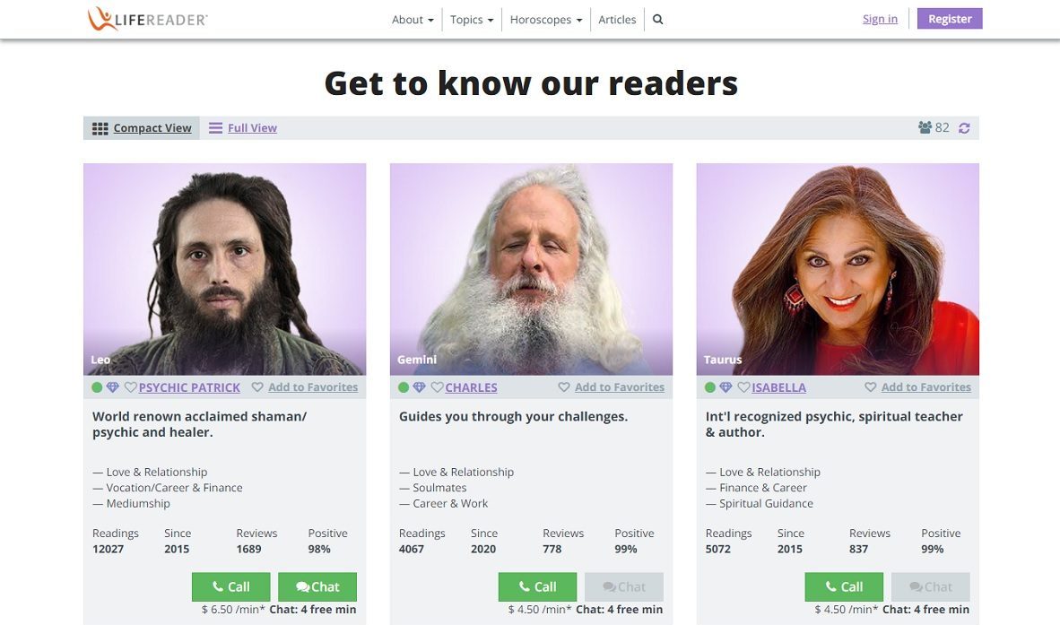Open the Articles menu item
This screenshot has width=1060, height=625.
click(617, 20)
